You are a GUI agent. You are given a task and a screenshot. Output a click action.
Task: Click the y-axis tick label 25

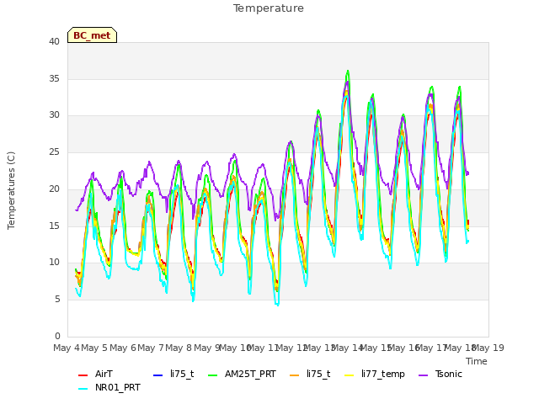point(54,151)
